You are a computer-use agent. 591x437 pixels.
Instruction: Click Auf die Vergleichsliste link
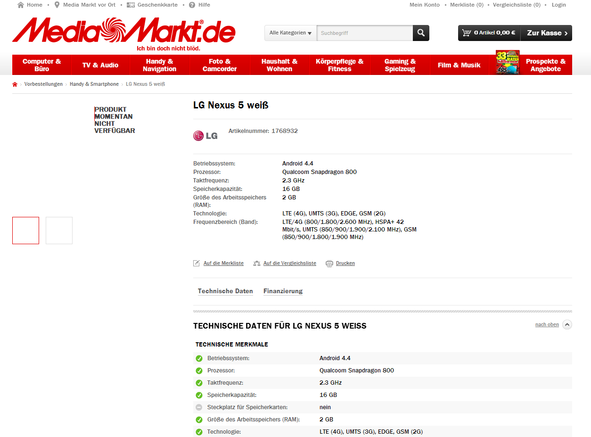click(x=290, y=264)
